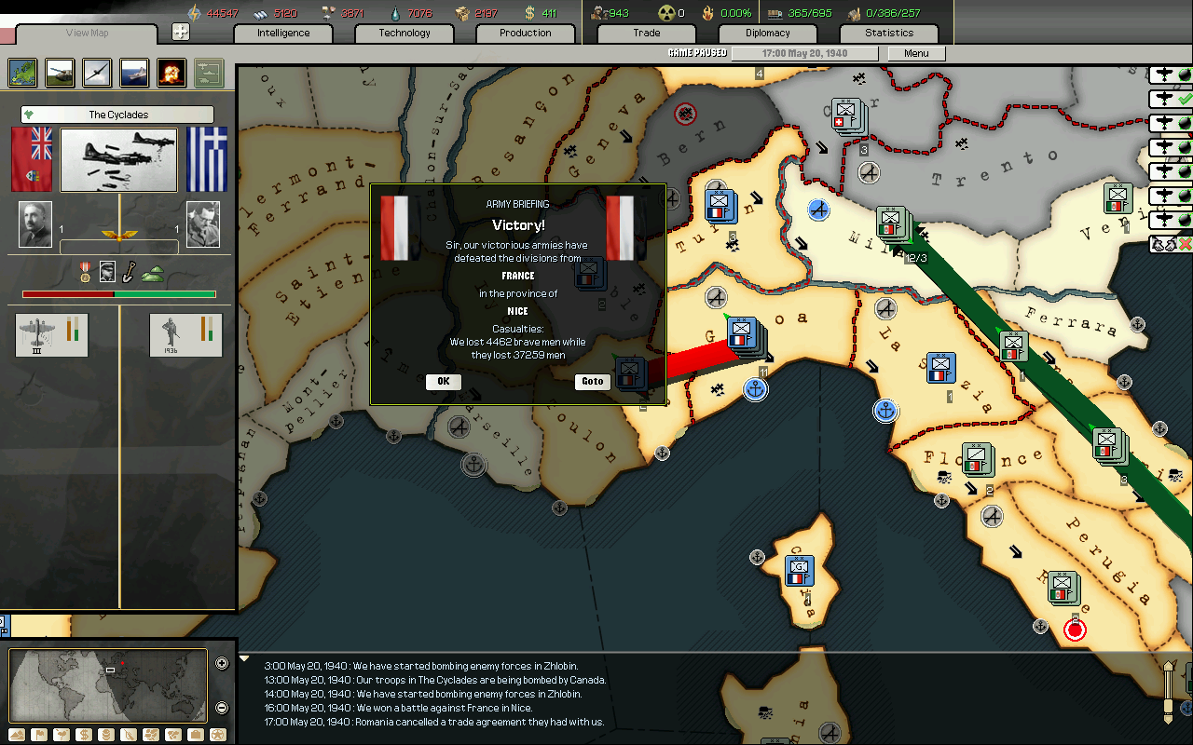1193x745 pixels.
Task: Select the terrain map mode globe icon
Action: click(x=22, y=73)
